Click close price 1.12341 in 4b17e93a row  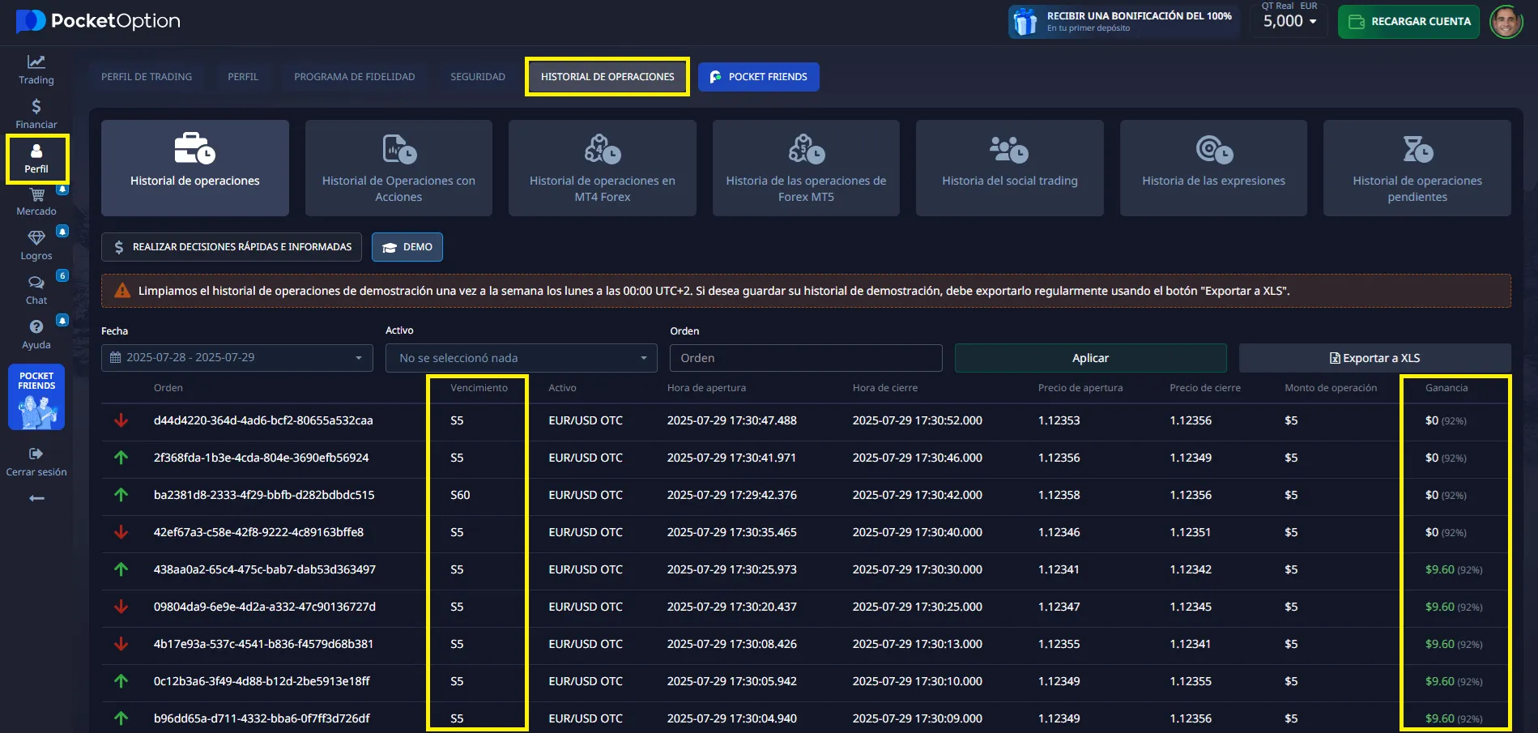[x=1191, y=644]
